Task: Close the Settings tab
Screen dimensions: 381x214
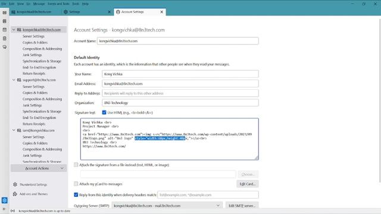Action: pyautogui.click(x=109, y=12)
